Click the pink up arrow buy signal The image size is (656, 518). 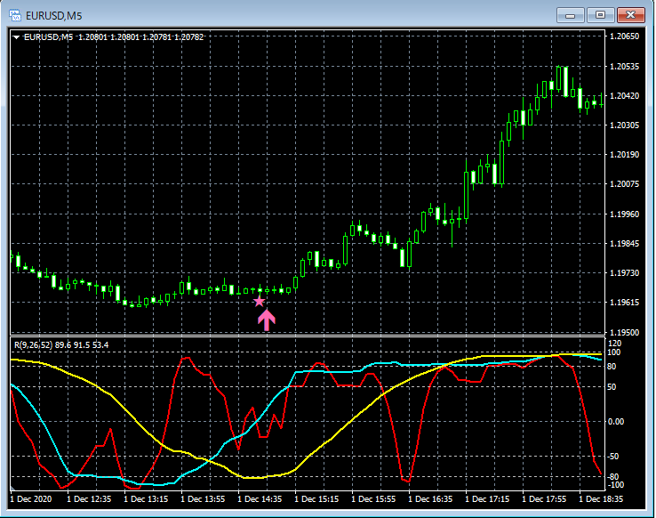267,320
